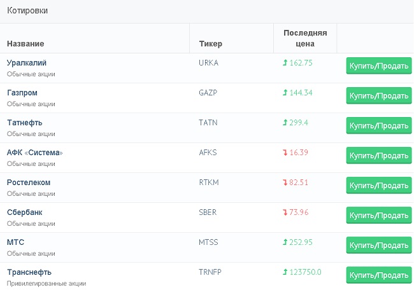Select ticker MTSS
414x290 pixels.
208,242
